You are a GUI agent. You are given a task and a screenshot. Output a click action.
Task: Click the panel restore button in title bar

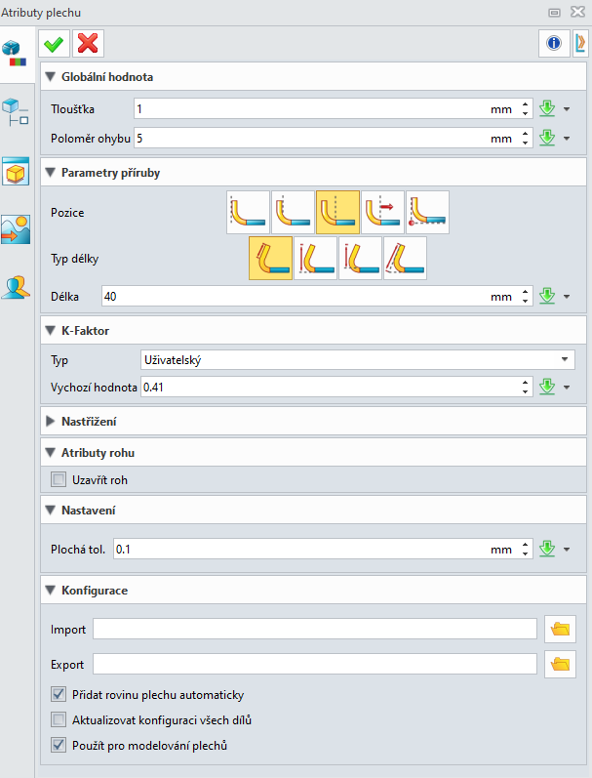(554, 13)
